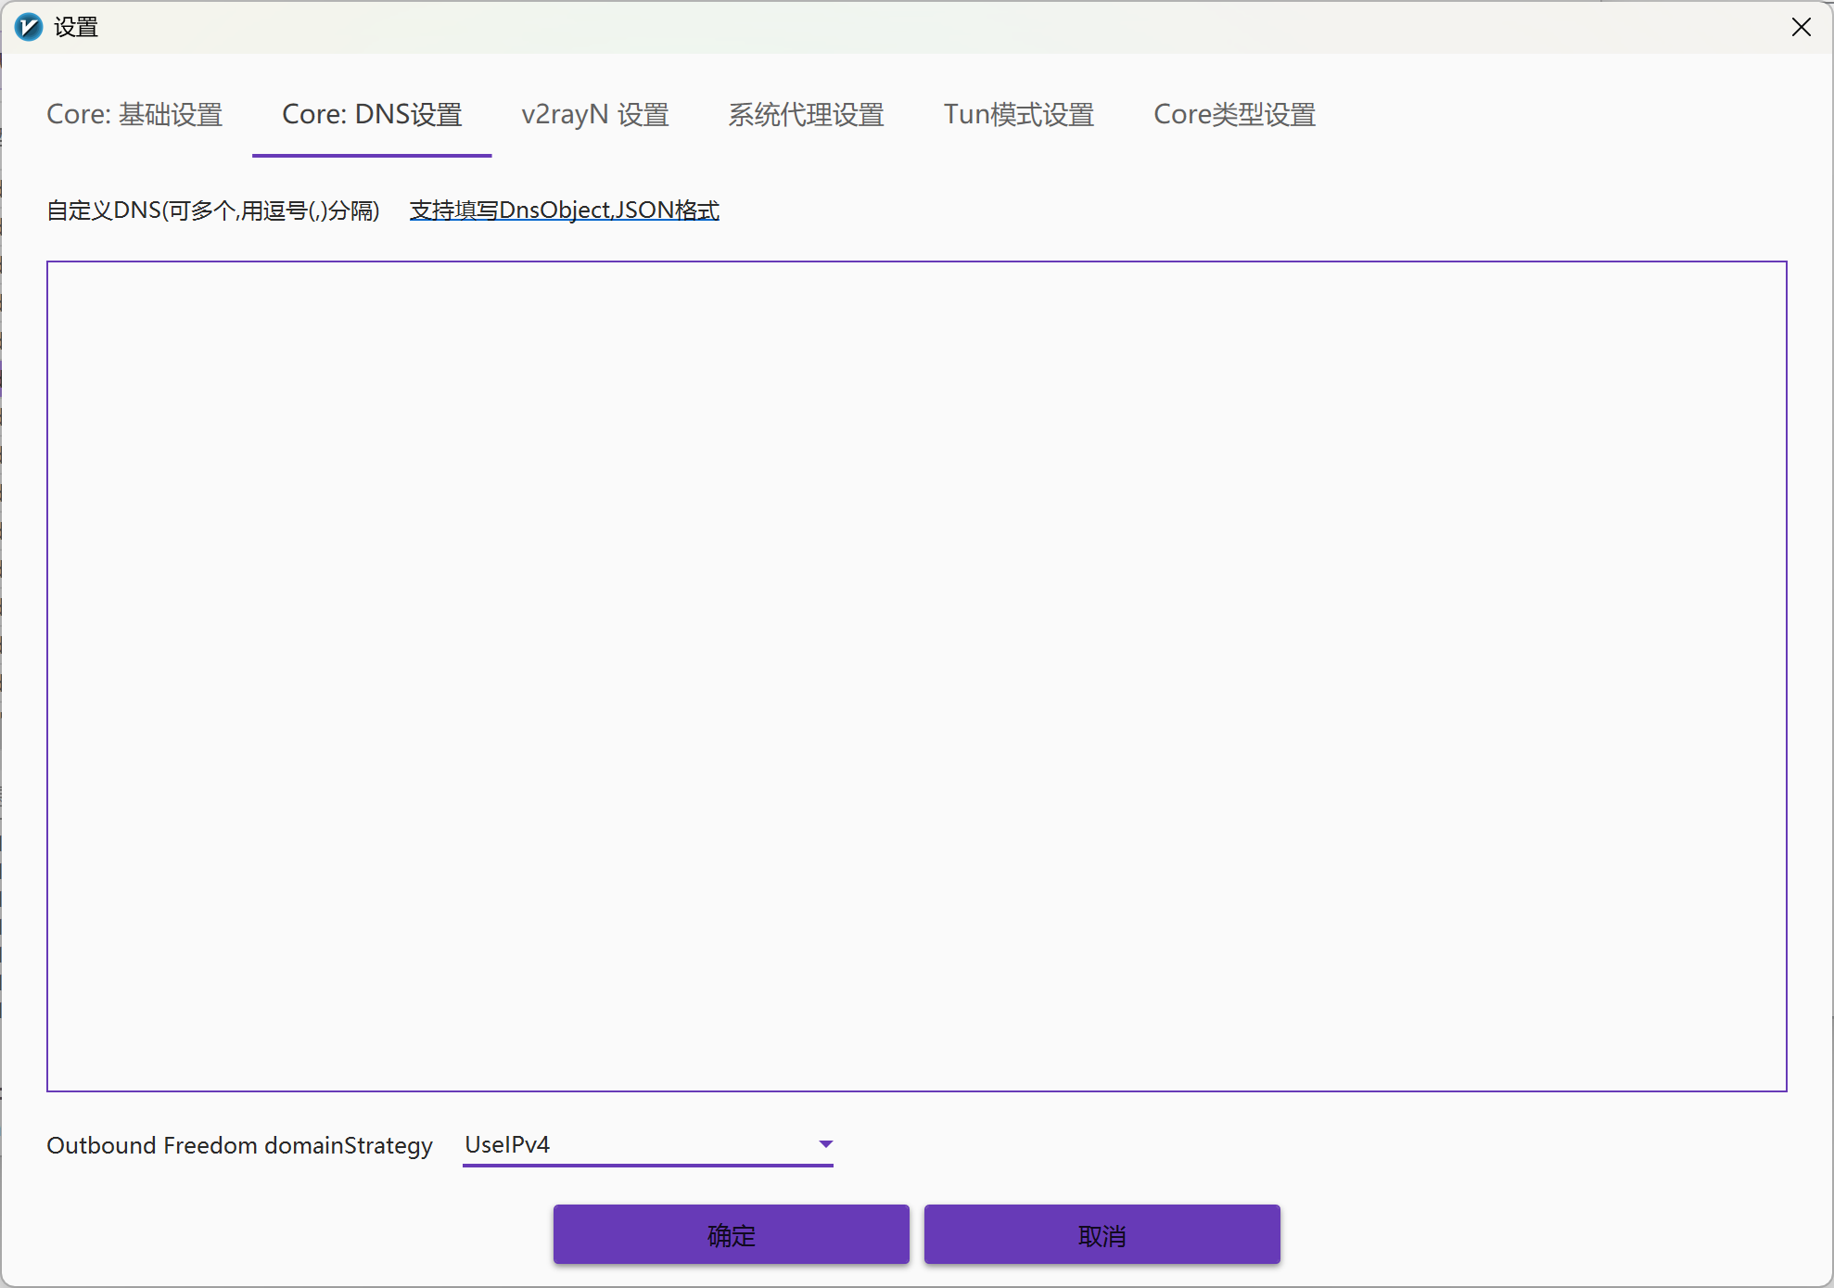Click the 自定义DNS(可多个,用逗号(,)分隔) label
Viewport: 1834px width, 1288px height.
213,210
